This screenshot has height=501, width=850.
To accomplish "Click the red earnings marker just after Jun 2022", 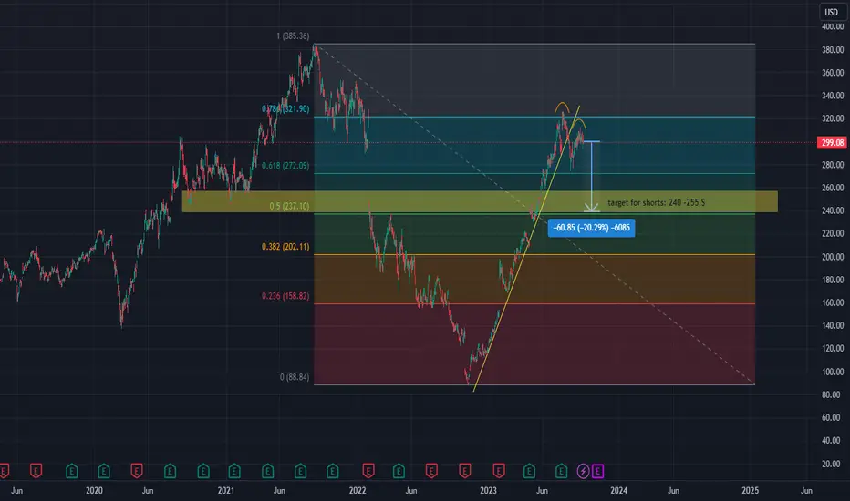I will pos(431,471).
